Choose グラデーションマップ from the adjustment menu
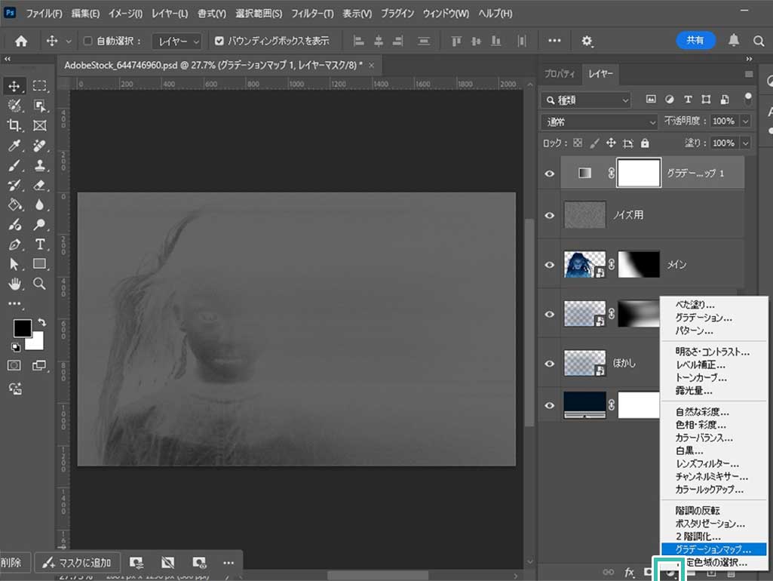 [x=713, y=549]
